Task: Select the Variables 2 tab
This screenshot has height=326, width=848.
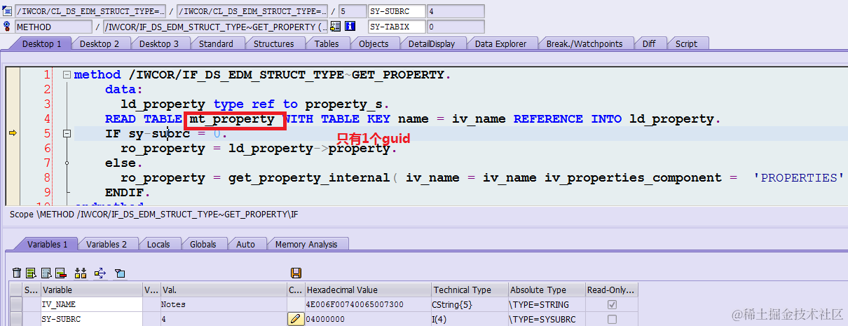Action: click(107, 244)
